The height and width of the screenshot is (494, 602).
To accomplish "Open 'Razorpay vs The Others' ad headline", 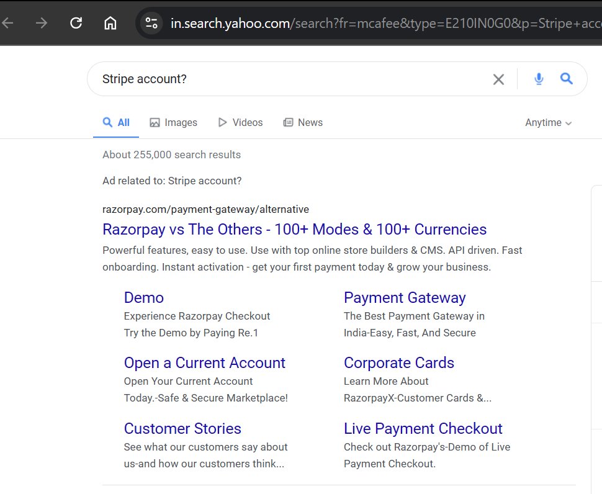I will [x=294, y=229].
